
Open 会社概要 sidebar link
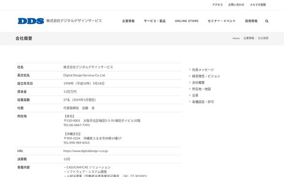coord(198,83)
